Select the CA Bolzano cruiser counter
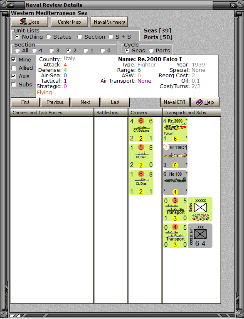 (141, 130)
